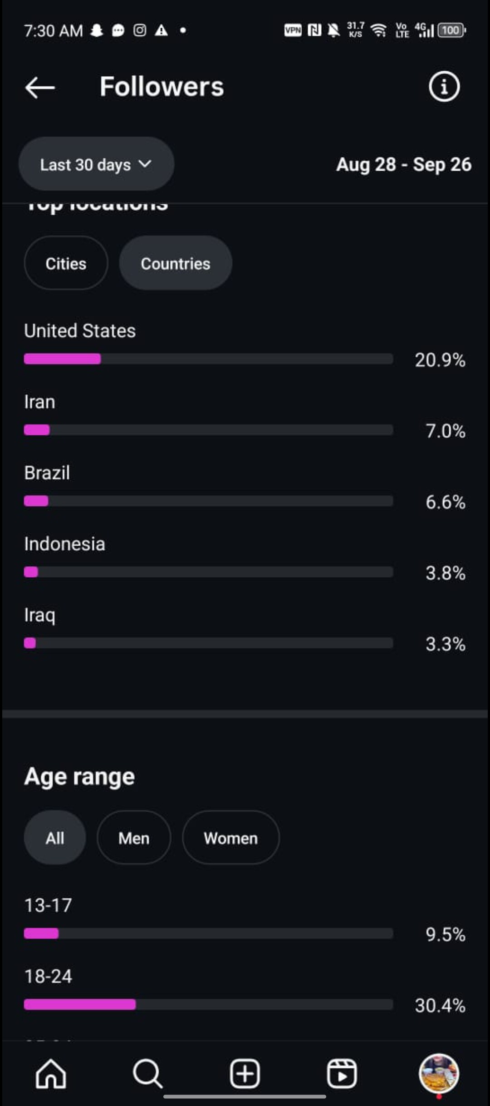Tap the 18-24 age range bar
This screenshot has height=1106, width=490.
pos(208,1004)
